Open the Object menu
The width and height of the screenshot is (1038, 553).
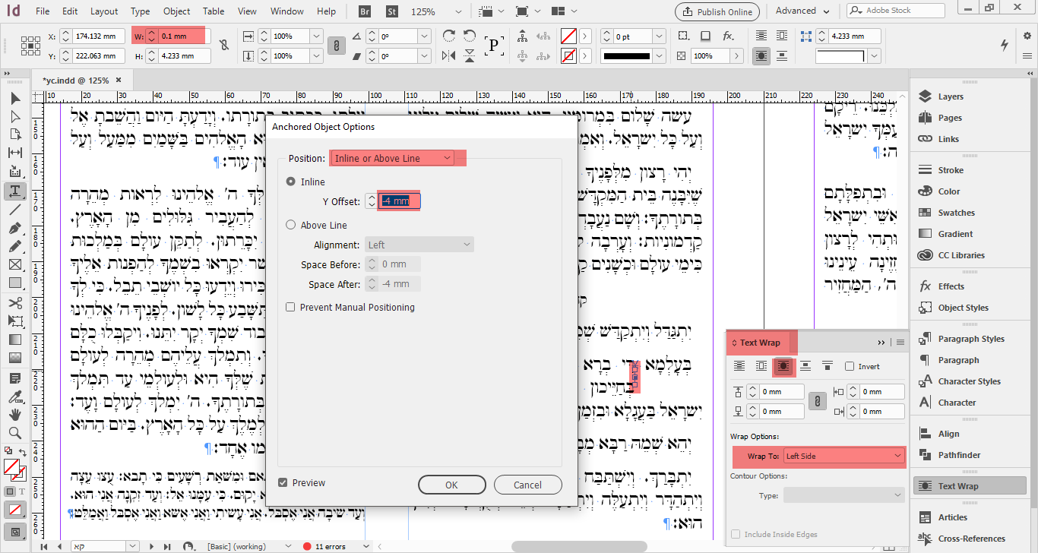coord(177,11)
